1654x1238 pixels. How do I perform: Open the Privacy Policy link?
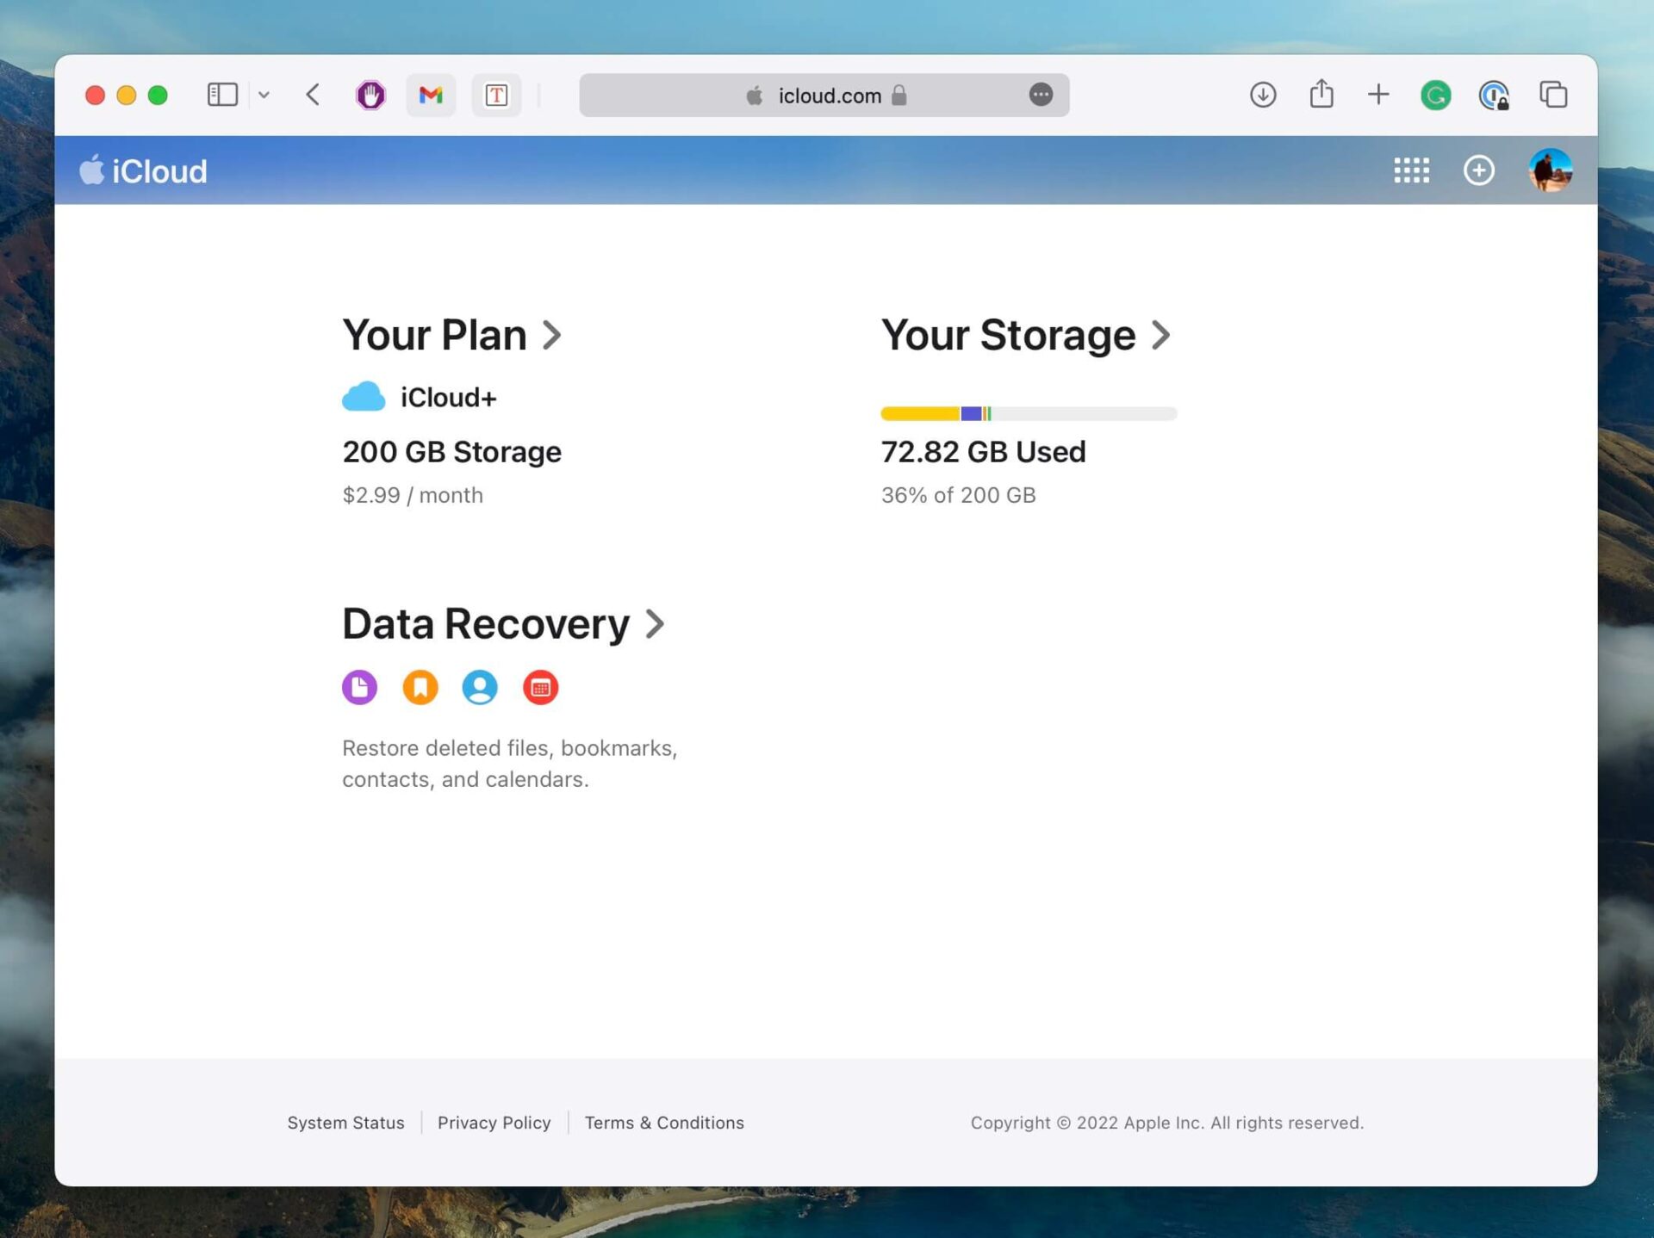494,1122
